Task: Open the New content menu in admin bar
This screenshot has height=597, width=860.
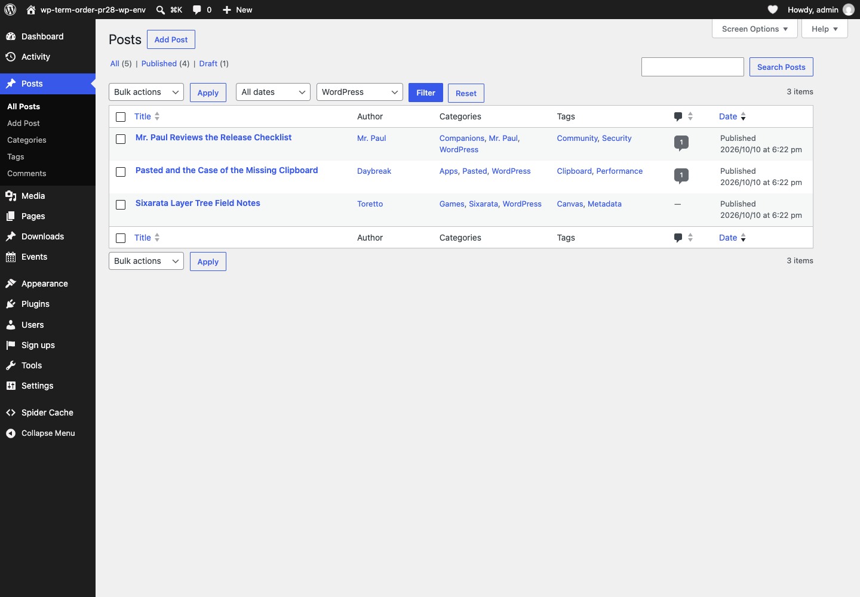Action: click(237, 10)
